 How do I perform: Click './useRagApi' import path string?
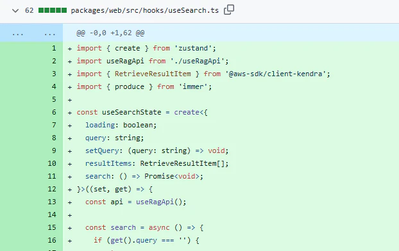coord(198,61)
